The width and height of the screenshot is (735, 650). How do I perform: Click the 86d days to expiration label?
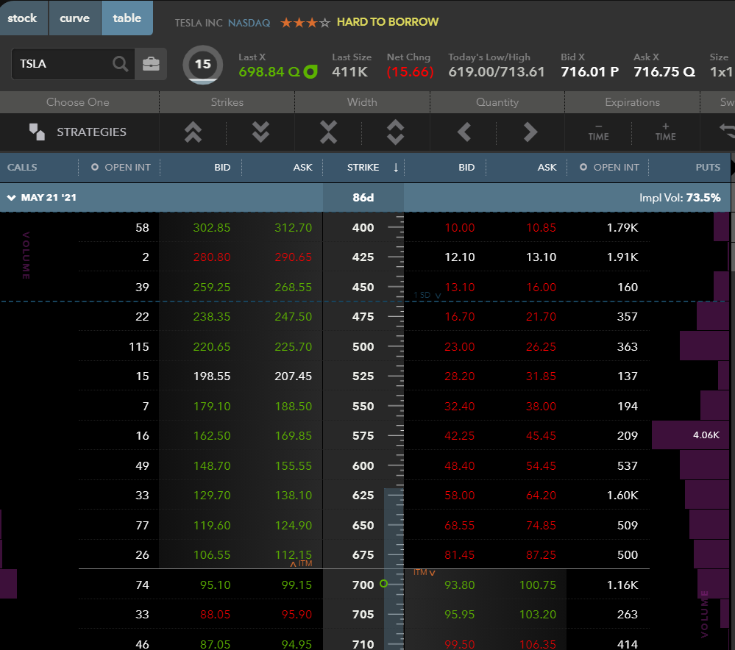363,198
